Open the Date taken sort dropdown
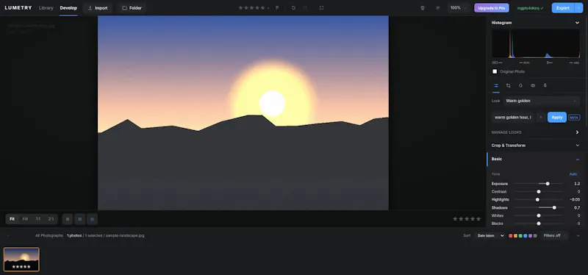 click(490, 235)
